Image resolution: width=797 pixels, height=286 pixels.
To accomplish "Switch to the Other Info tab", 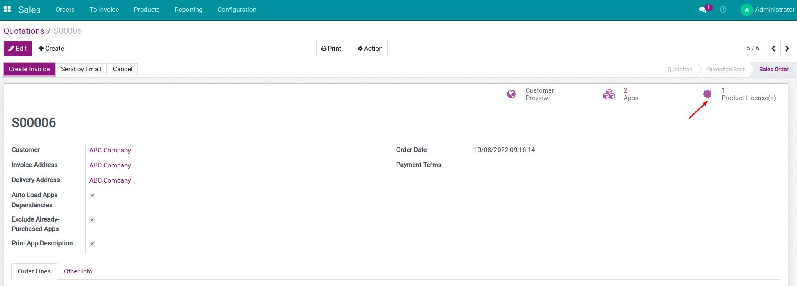I will (78, 271).
